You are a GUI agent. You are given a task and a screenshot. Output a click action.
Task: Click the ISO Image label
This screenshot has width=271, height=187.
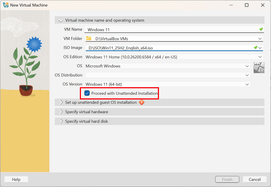click(73, 48)
